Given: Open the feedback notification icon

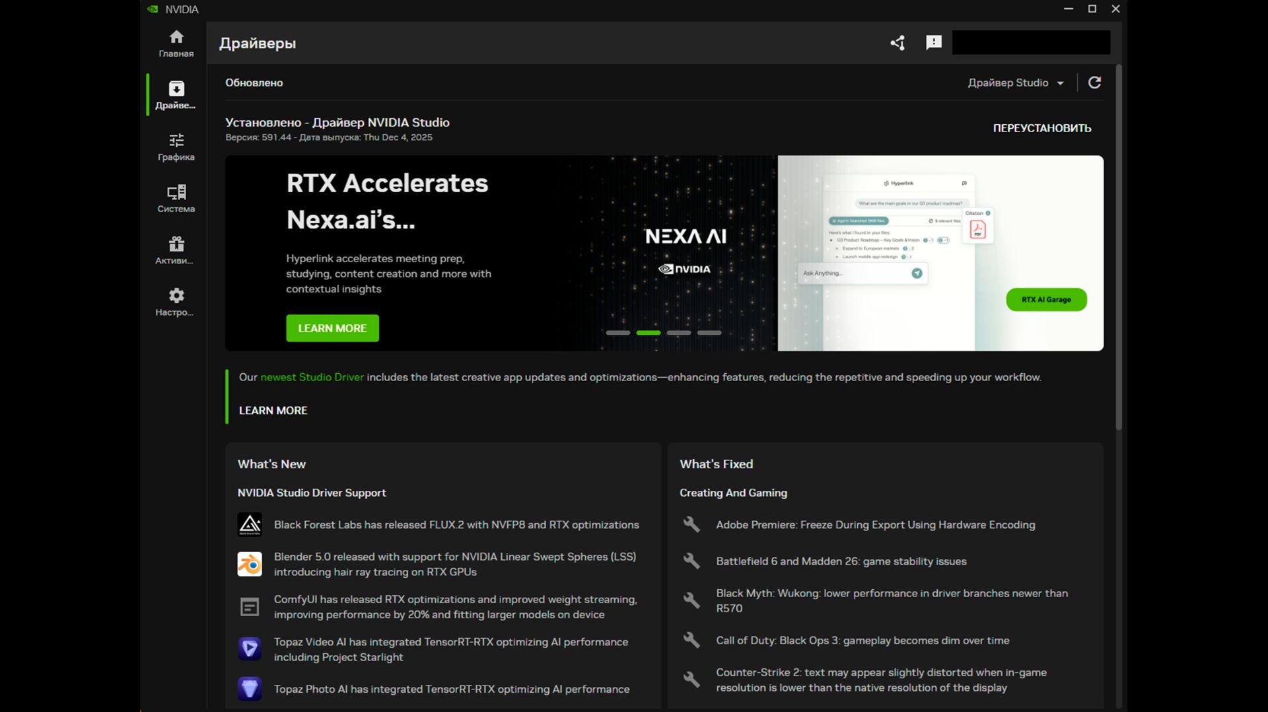Looking at the screenshot, I should [x=934, y=43].
